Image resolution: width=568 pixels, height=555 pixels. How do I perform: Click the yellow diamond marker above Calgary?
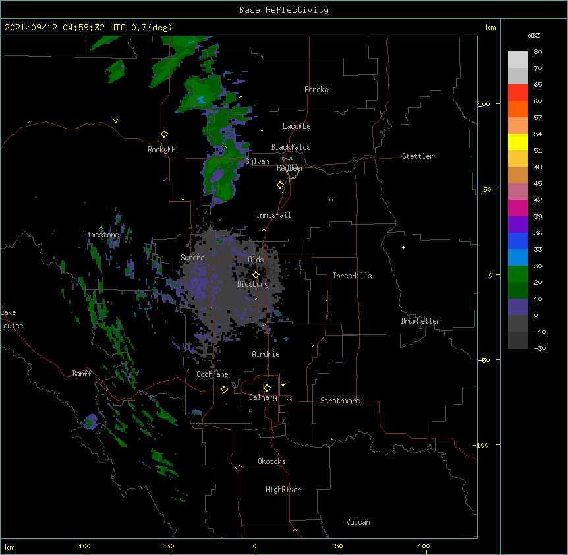click(267, 388)
